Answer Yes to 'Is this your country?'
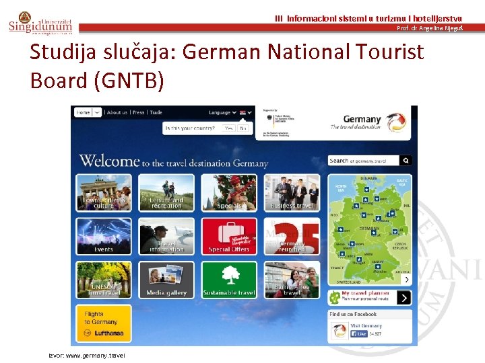Screen dimensions: 485x363 tap(229, 128)
